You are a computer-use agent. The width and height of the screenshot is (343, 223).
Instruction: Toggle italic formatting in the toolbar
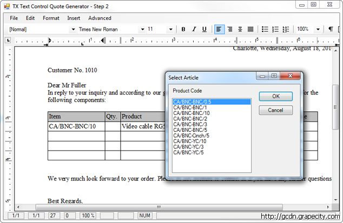pyautogui.click(x=194, y=29)
